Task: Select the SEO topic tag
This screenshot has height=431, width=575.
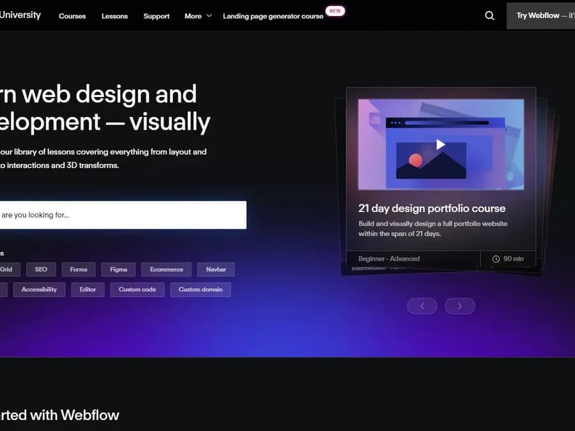Action: tap(41, 269)
